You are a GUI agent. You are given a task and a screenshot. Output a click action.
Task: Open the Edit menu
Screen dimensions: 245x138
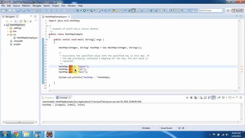(9, 6)
